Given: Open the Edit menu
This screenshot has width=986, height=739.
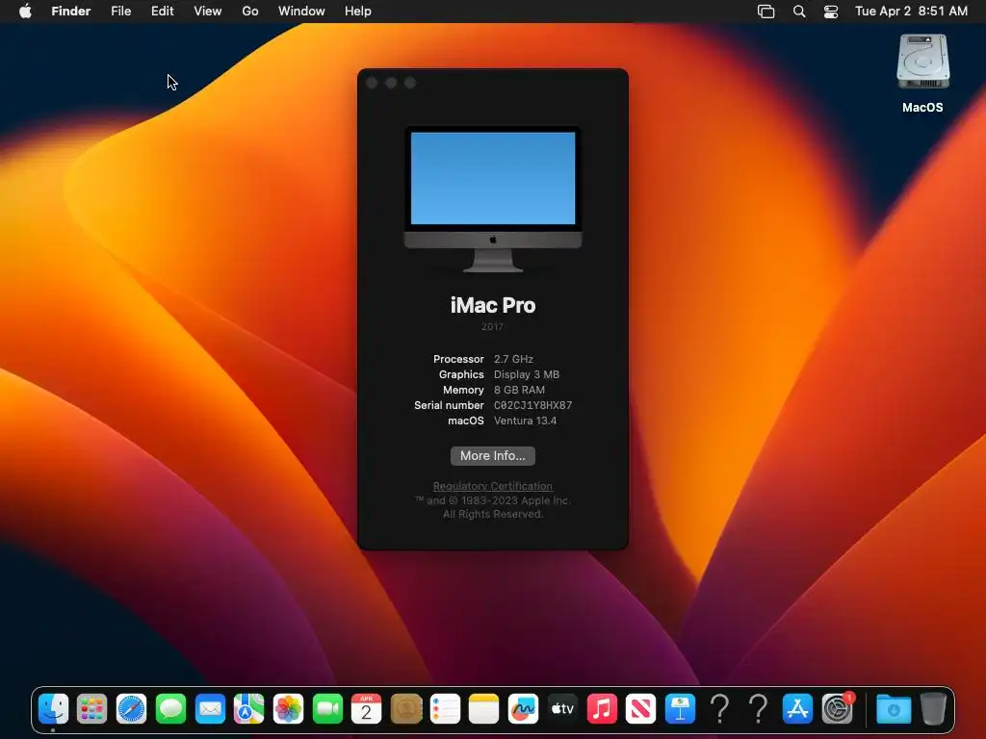Looking at the screenshot, I should (x=162, y=12).
